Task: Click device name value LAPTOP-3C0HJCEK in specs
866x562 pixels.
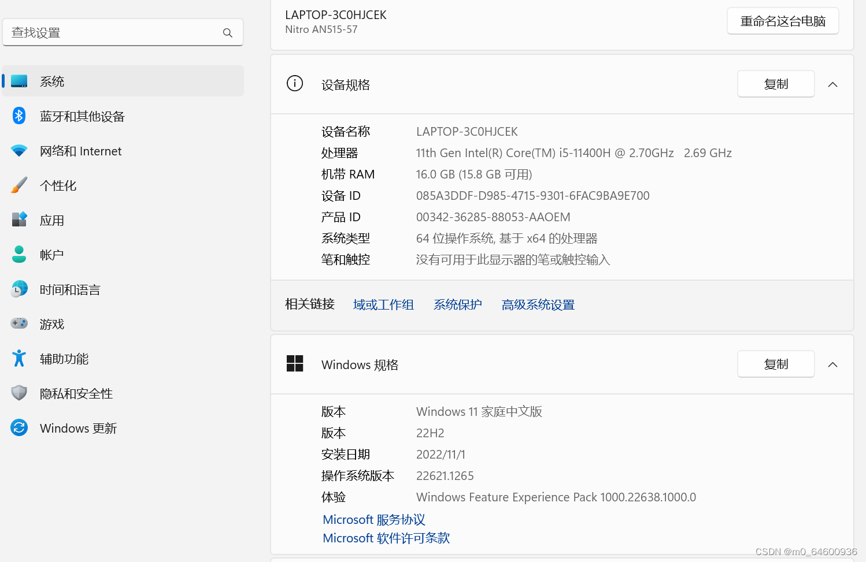Action: (x=467, y=132)
